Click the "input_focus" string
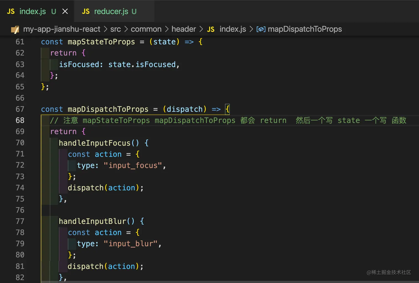The width and height of the screenshot is (419, 283). click(133, 165)
